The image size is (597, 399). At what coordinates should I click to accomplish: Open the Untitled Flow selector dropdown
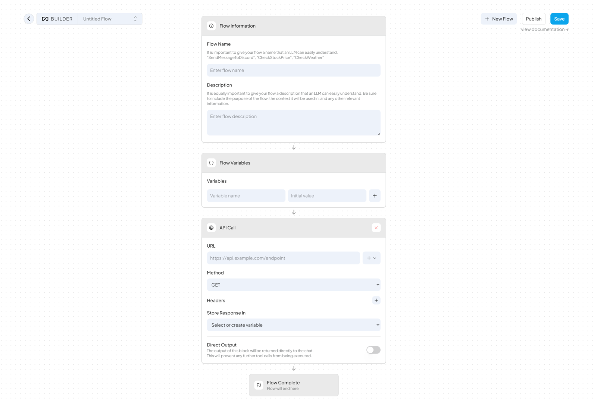[x=110, y=19]
